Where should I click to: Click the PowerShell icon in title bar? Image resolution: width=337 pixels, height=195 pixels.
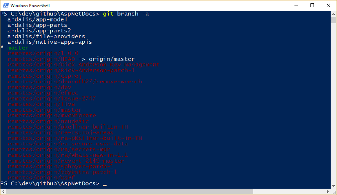6,5
